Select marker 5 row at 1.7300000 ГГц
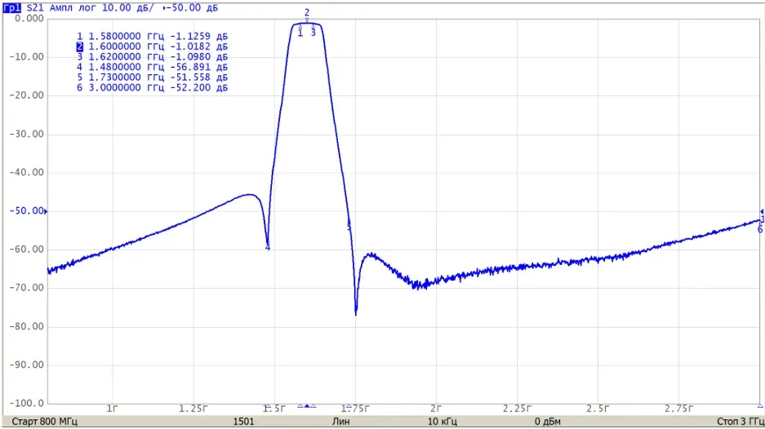 click(x=152, y=77)
